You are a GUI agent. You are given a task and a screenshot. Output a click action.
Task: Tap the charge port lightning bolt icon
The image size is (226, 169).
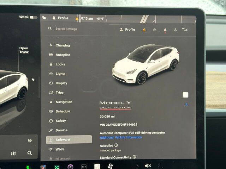click(33, 80)
